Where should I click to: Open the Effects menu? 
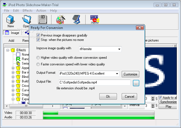(27, 11)
